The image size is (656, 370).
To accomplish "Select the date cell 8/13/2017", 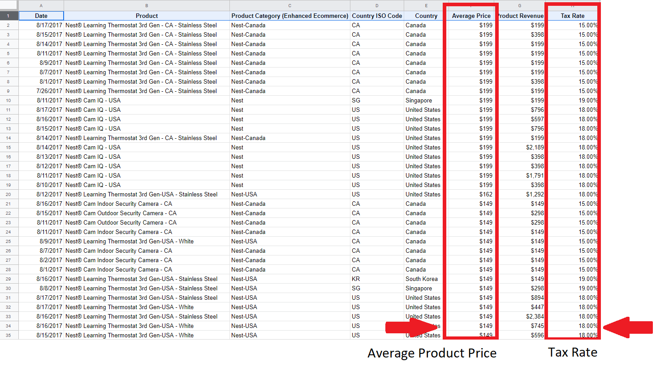I will tap(41, 157).
